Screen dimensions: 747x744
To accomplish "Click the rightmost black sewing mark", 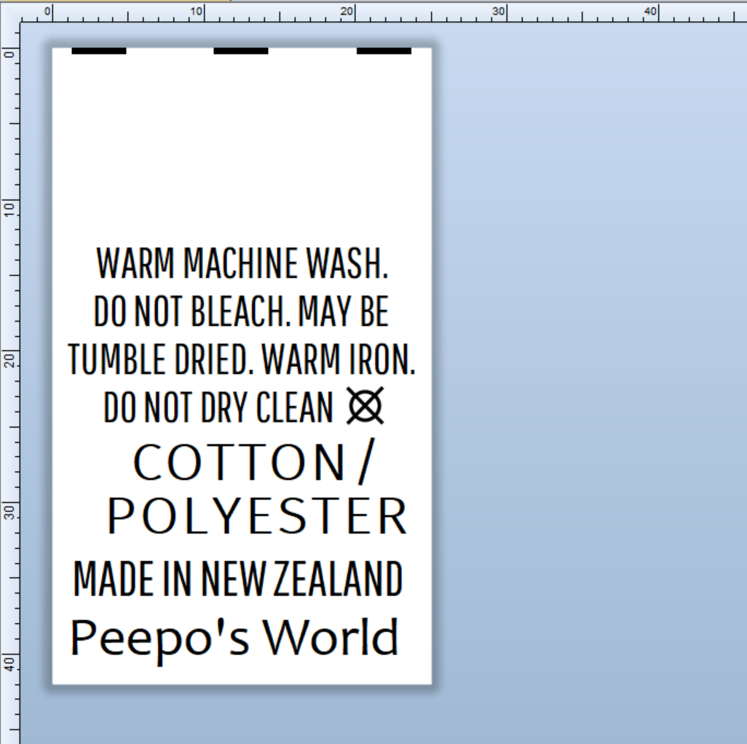I will pos(382,52).
